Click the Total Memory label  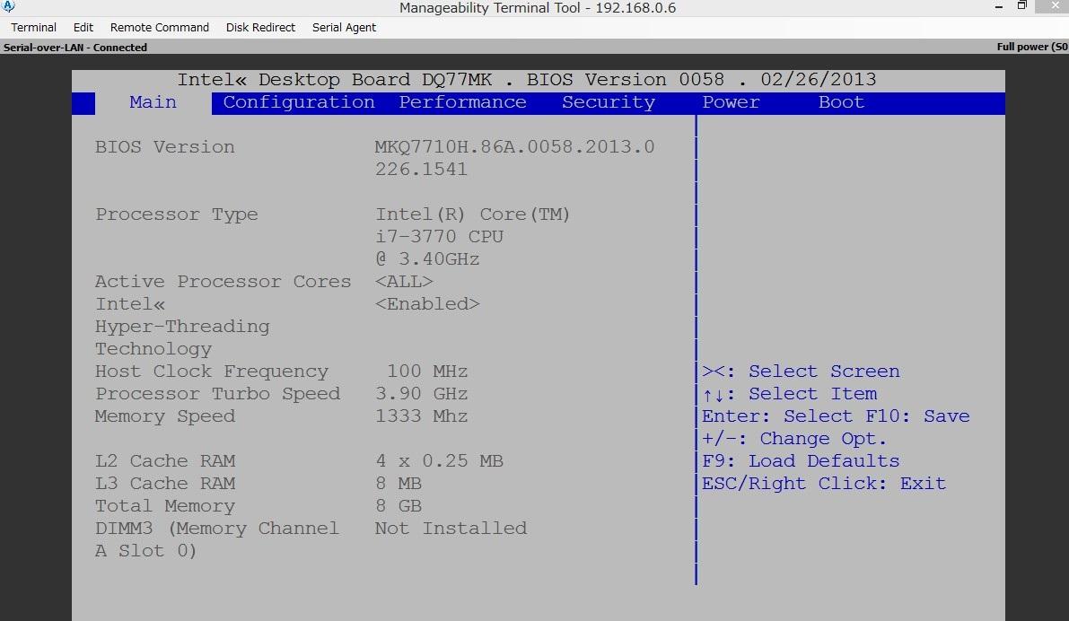pyautogui.click(x=164, y=506)
